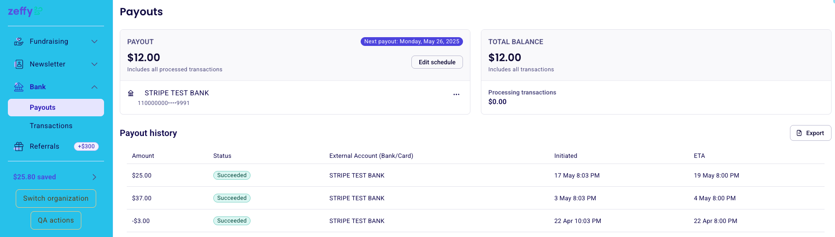Click the Switch organization button
Image resolution: width=835 pixels, height=237 pixels.
tap(56, 199)
